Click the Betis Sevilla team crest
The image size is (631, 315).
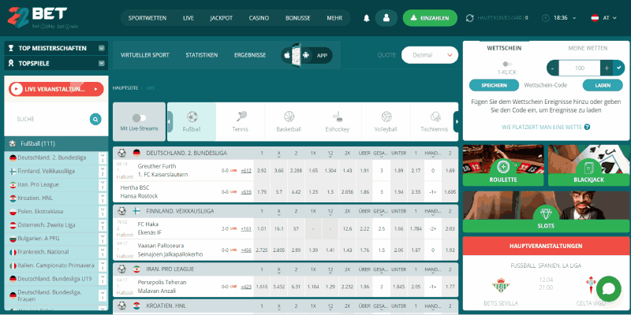pyautogui.click(x=501, y=285)
